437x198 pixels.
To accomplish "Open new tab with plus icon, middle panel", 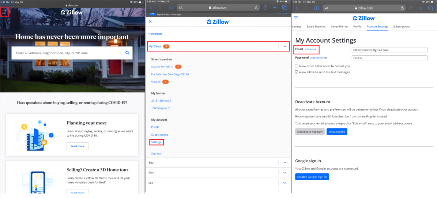I will pos(275,8).
